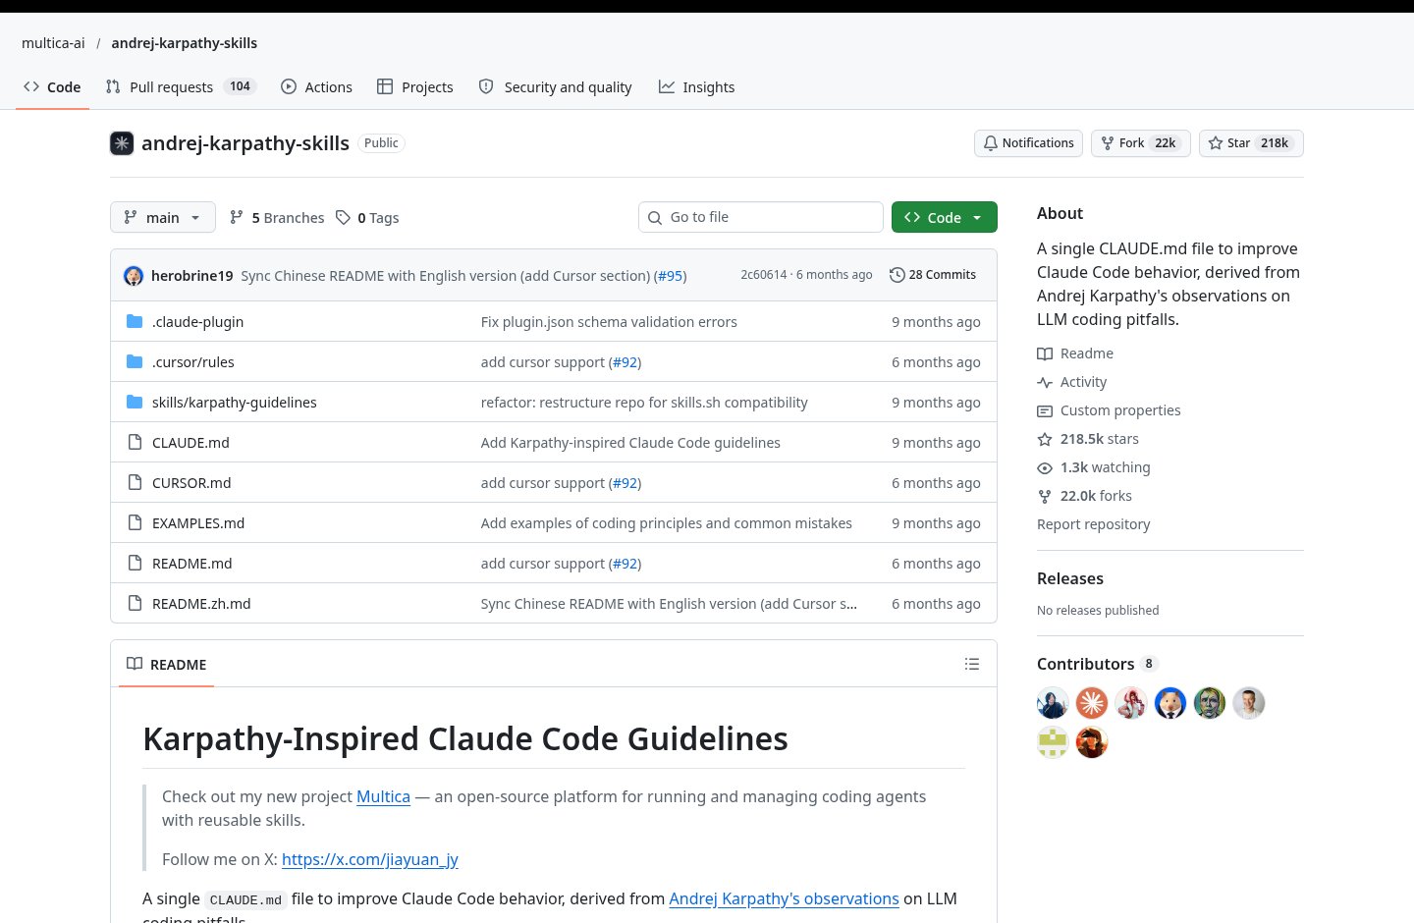The width and height of the screenshot is (1414, 923).
Task: Open the CURSOR.md file
Action: point(191,482)
